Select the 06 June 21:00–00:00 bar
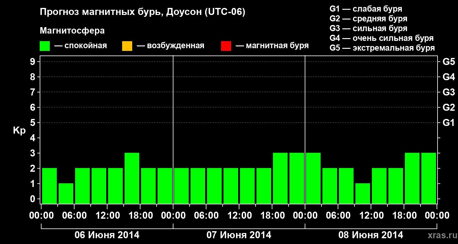The image size is (458, 244). click(x=165, y=186)
